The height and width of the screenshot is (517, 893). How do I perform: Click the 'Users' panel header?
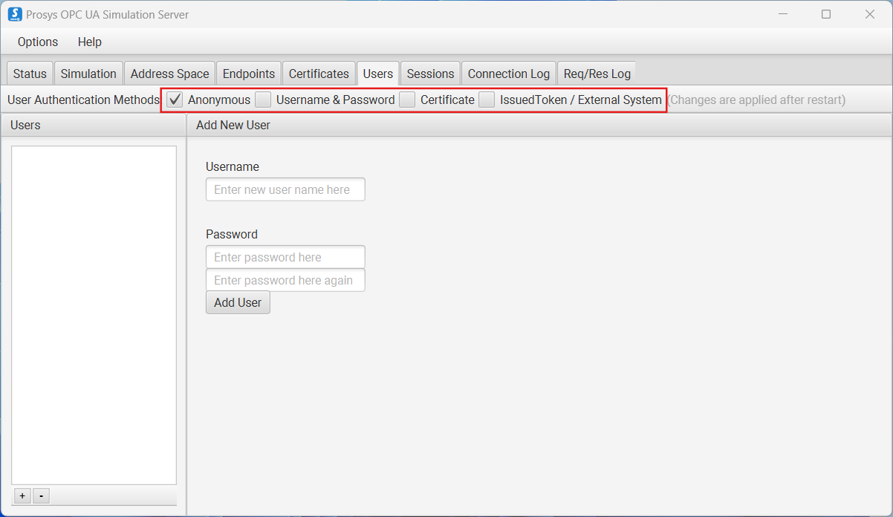[x=94, y=125]
